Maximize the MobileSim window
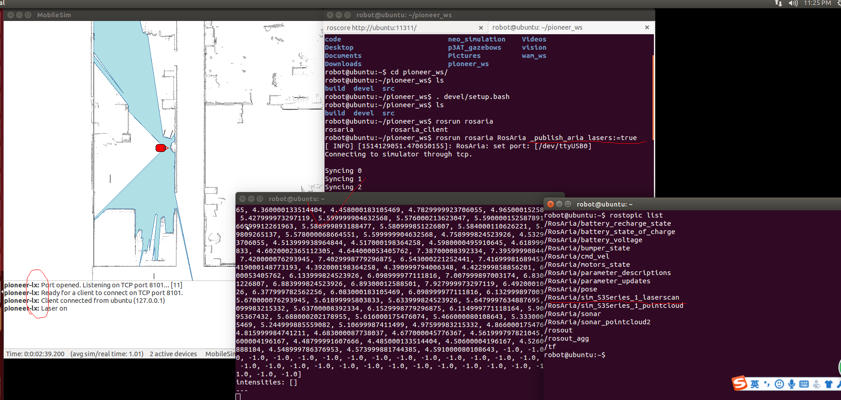 coord(28,15)
